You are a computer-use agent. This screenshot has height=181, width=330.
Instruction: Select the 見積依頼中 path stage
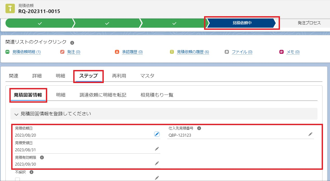coord(242,23)
